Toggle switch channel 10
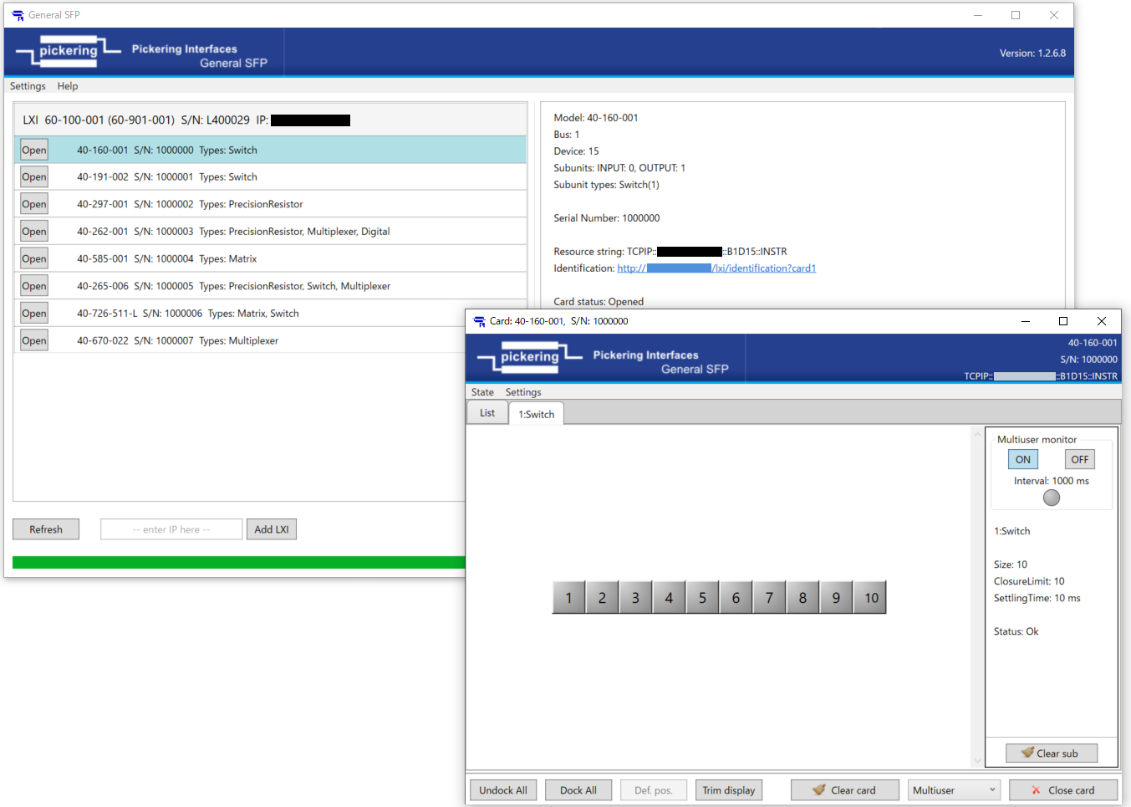Viewport: 1131px width, 807px height. tap(870, 598)
